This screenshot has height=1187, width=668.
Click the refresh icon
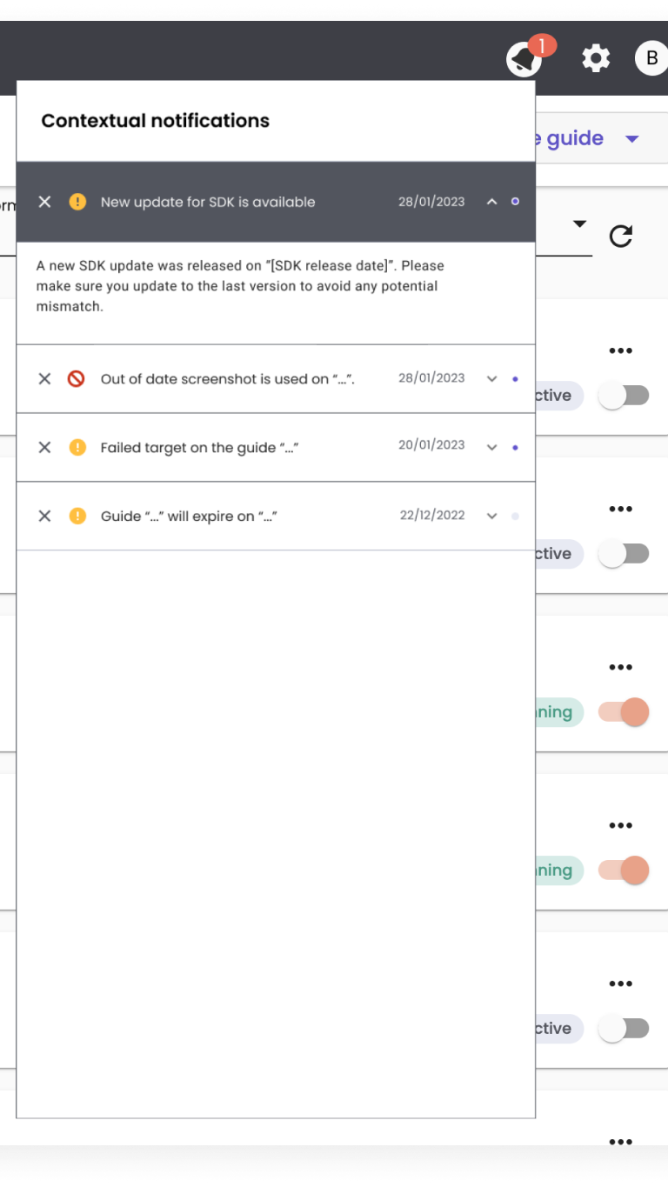click(620, 236)
